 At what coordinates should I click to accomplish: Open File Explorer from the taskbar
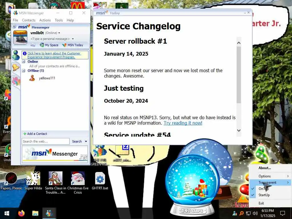pyautogui.click(x=35, y=213)
